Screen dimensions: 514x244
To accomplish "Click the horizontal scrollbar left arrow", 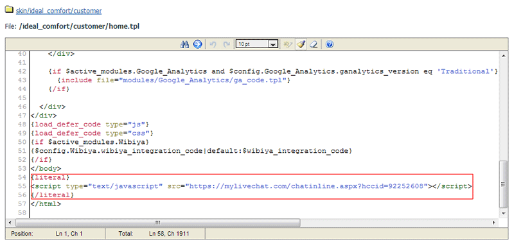I will click(x=10, y=223).
